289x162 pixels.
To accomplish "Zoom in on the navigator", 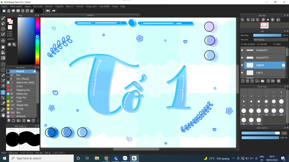I will 248,20.
